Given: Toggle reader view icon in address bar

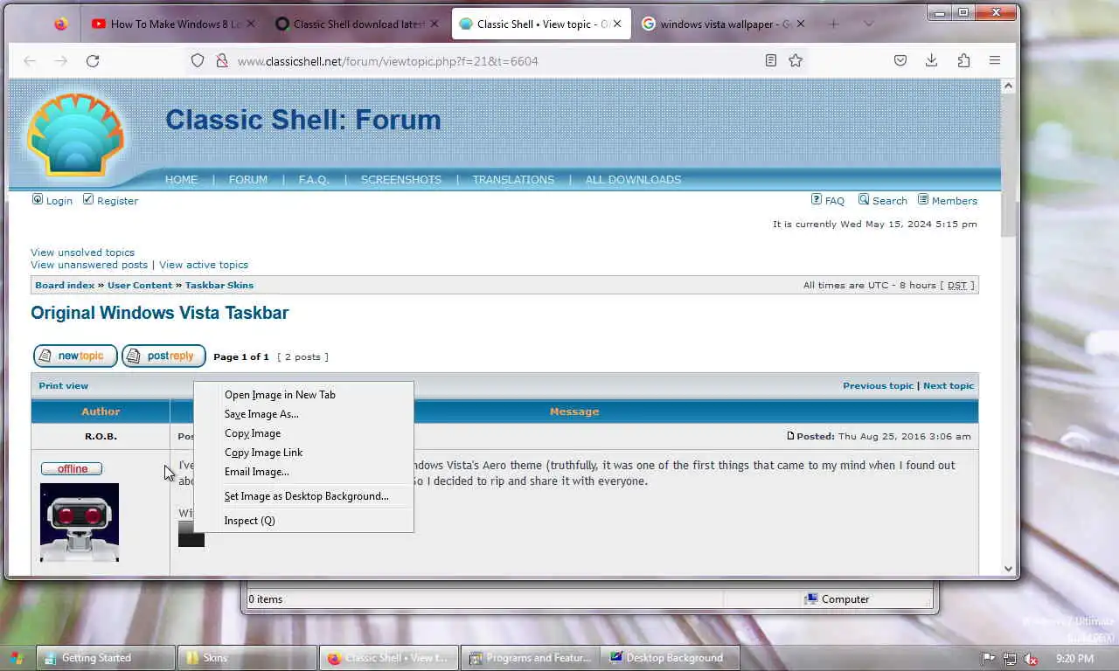Looking at the screenshot, I should pyautogui.click(x=771, y=61).
